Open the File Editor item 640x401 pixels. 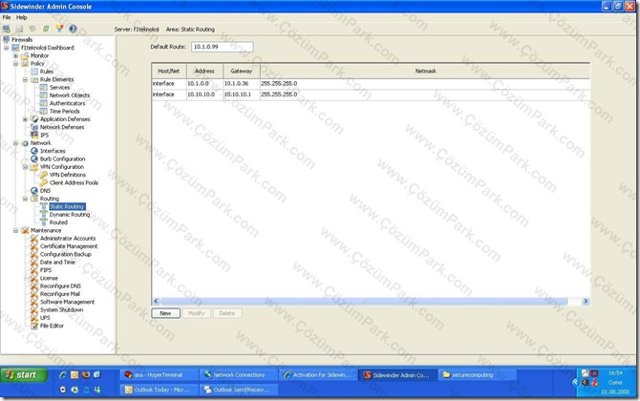tap(52, 326)
